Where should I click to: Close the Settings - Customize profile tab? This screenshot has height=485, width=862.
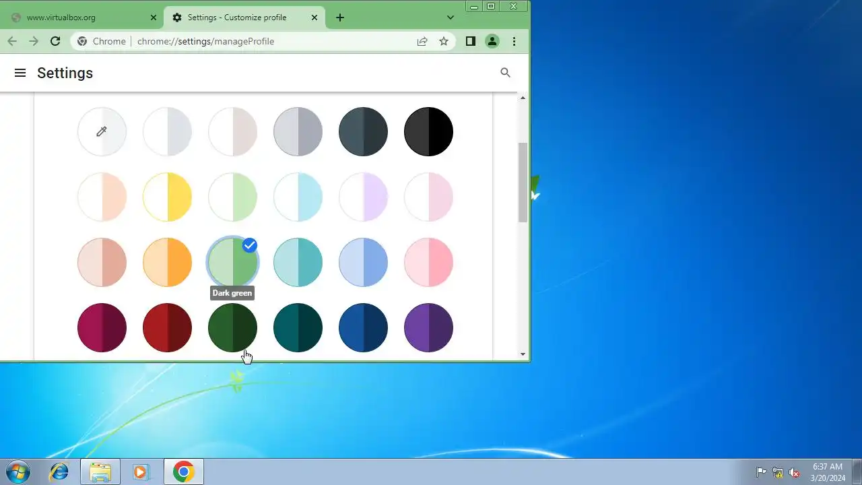314,18
